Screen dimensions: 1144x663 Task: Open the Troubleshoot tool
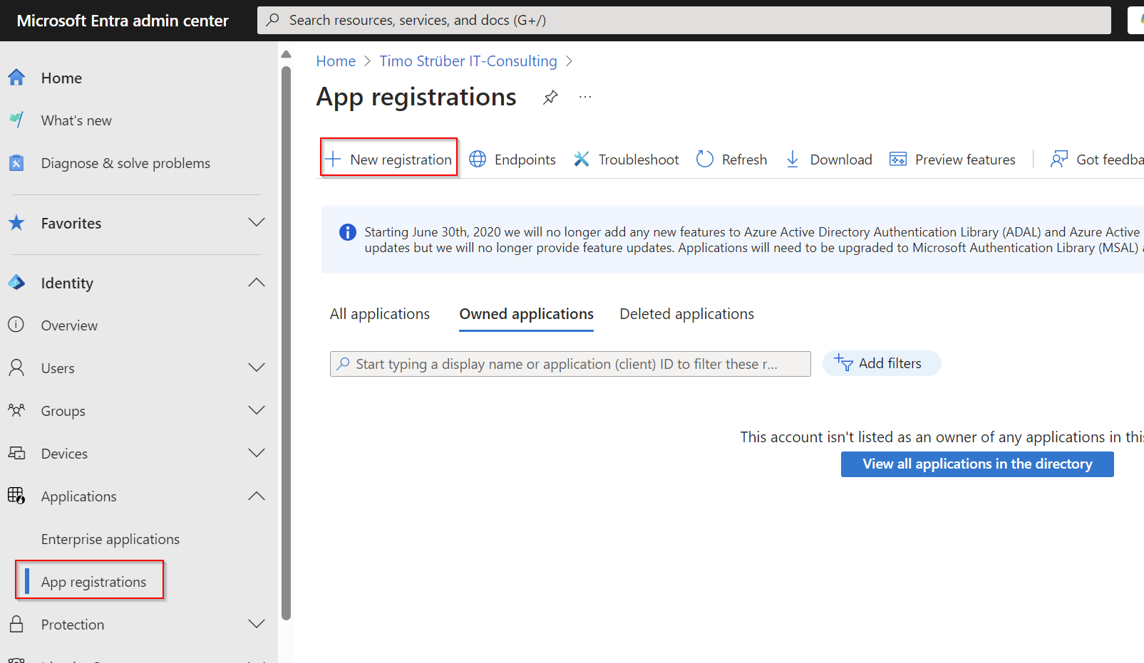coord(627,160)
